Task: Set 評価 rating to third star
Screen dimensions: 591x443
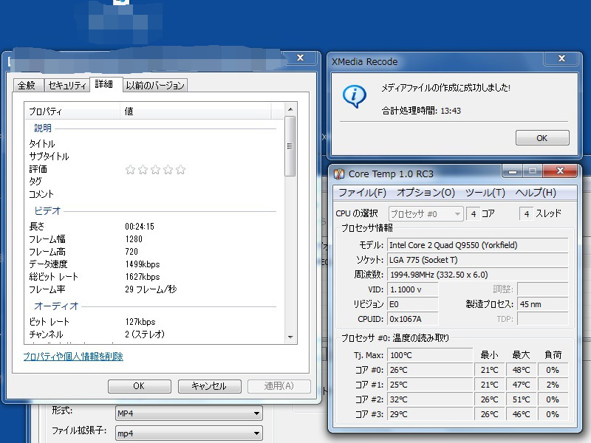Action: point(156,170)
